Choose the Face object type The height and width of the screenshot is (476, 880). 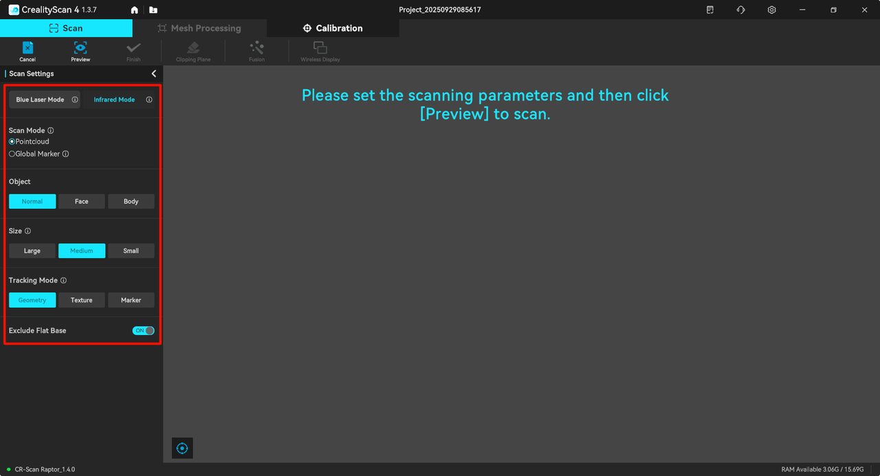[82, 201]
